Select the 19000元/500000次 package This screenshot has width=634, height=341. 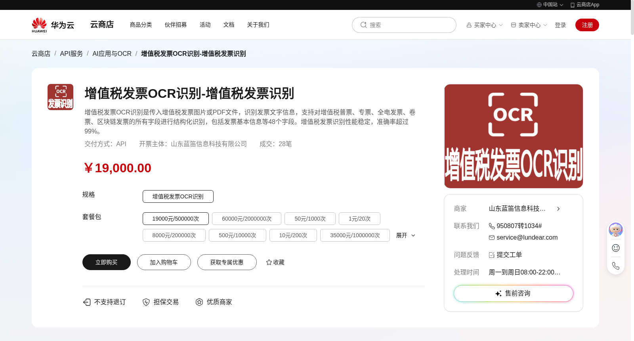pos(176,219)
